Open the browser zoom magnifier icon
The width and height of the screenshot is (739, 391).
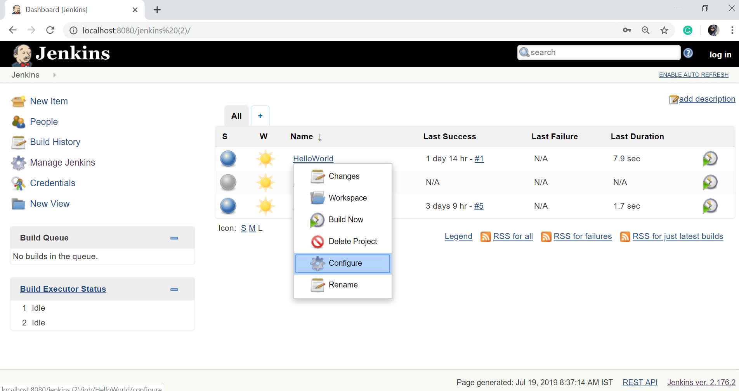point(645,30)
